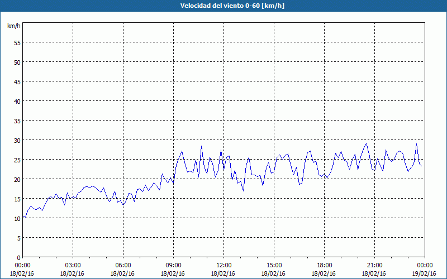The width and height of the screenshot is (447, 279).
Task: Click the 55 value on the Y axis
Action: coord(17,43)
